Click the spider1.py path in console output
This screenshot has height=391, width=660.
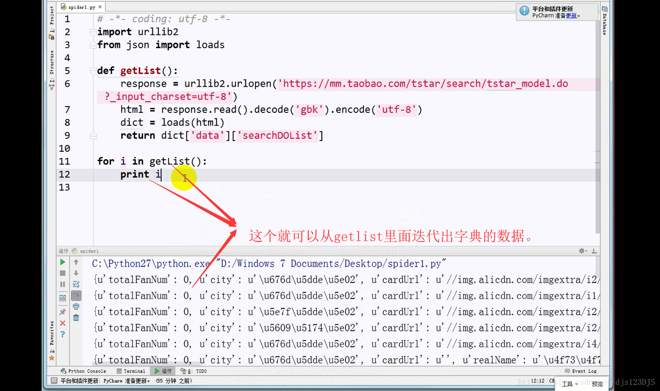point(331,264)
